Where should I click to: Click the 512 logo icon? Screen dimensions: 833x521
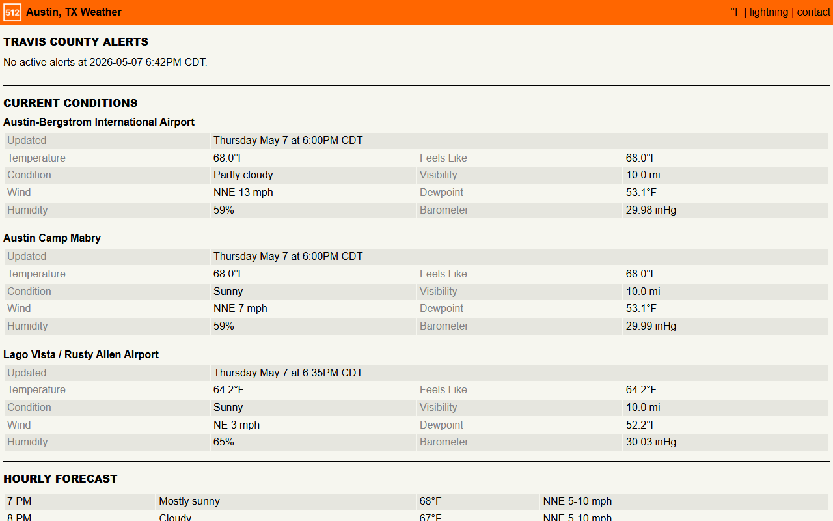tap(12, 12)
